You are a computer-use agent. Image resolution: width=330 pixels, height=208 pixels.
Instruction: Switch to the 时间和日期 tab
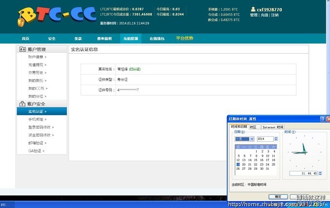click(x=239, y=127)
